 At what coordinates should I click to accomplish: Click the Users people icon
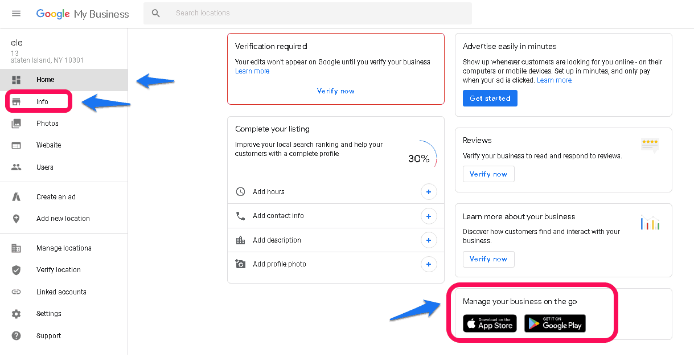[17, 167]
